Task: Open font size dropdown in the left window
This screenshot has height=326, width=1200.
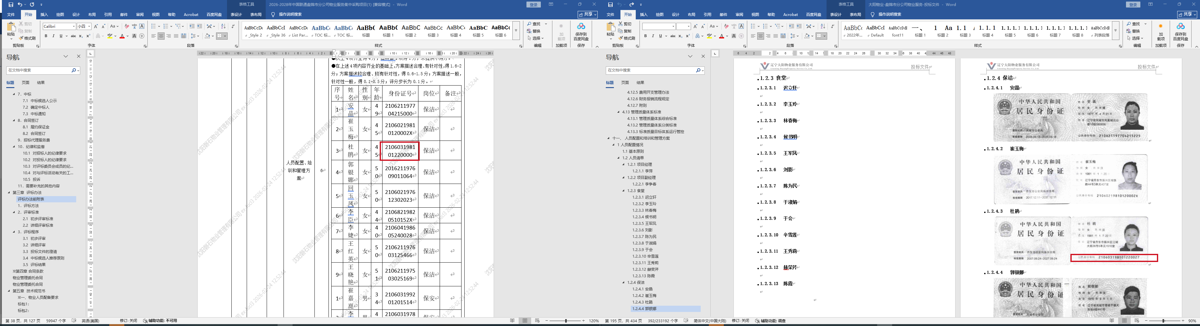Action: [x=89, y=27]
